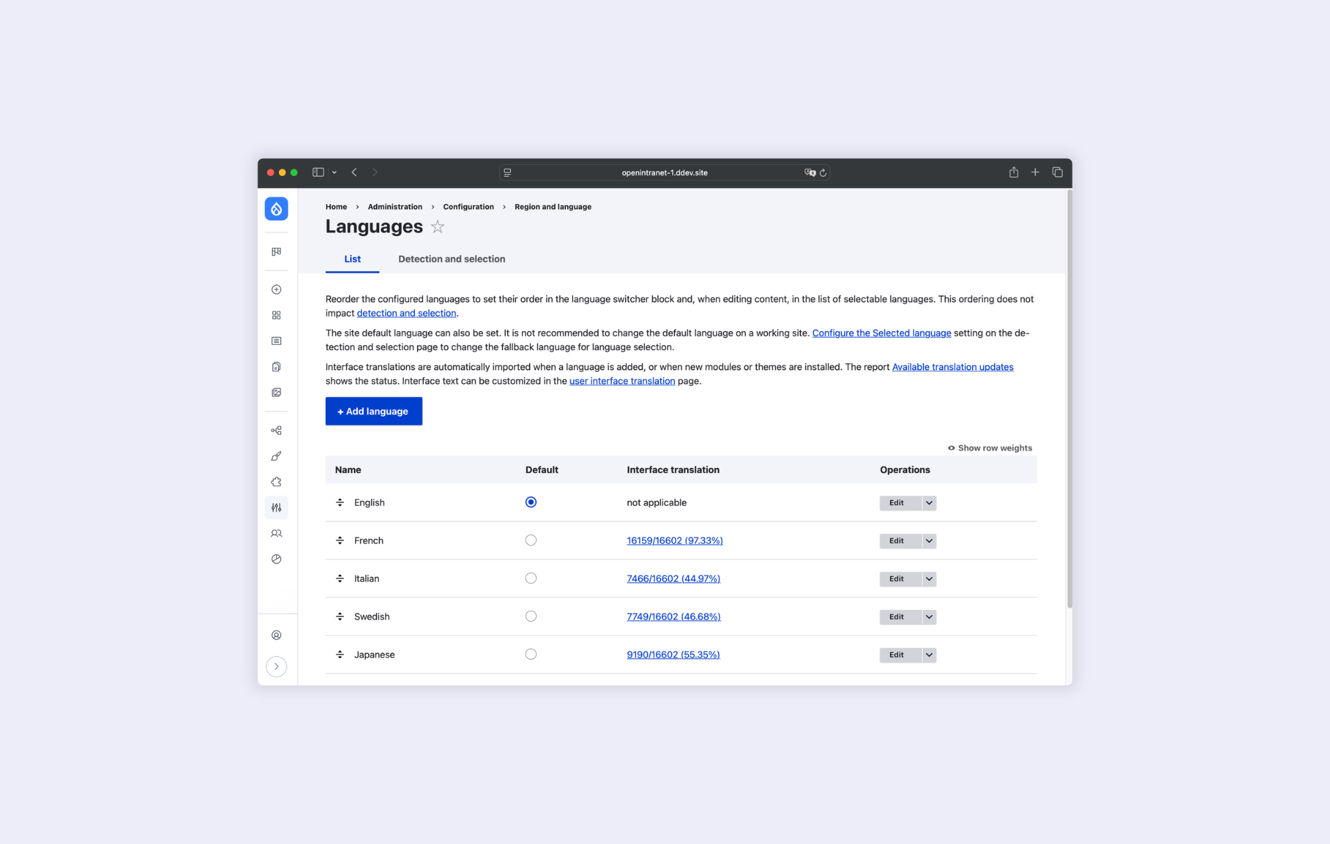Open the Structure icon in the sidebar
Image resolution: width=1330 pixels, height=844 pixels.
coord(276,430)
